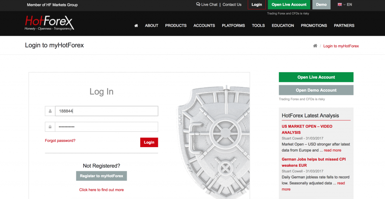The image size is (385, 199).
Task: Open the PRODUCTS menu
Action: [x=176, y=26]
